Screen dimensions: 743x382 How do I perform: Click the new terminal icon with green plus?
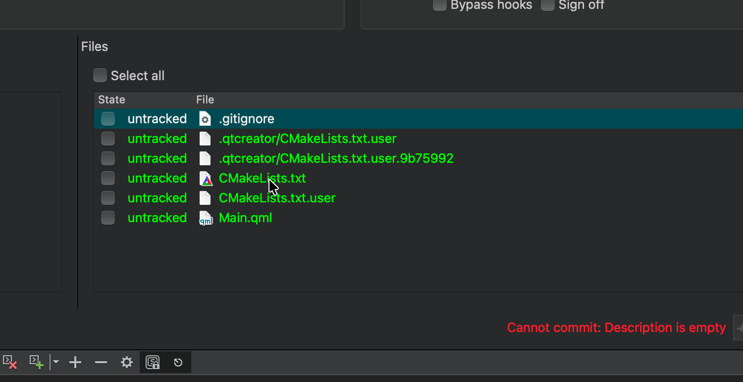pos(36,362)
